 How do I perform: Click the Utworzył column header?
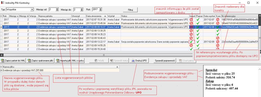point(78,16)
